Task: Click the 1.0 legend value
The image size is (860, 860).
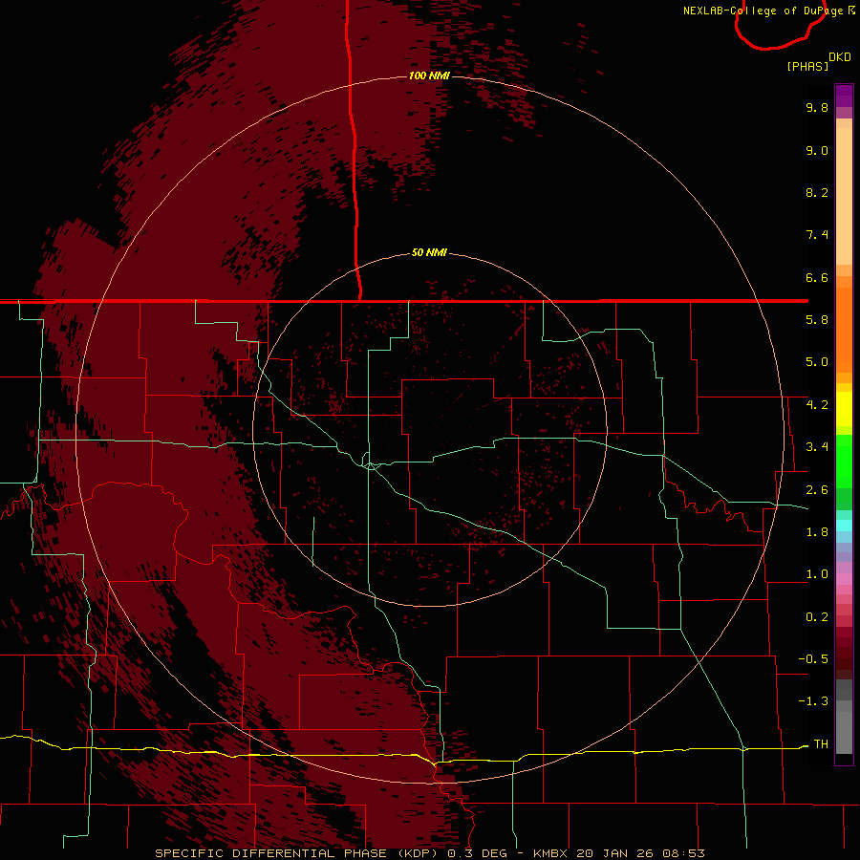Action: (817, 574)
